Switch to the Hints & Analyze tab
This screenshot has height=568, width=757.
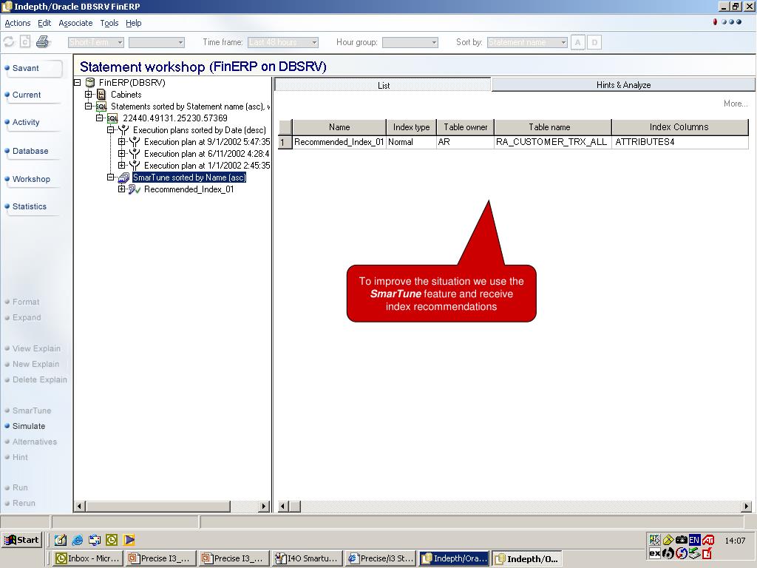pos(623,85)
